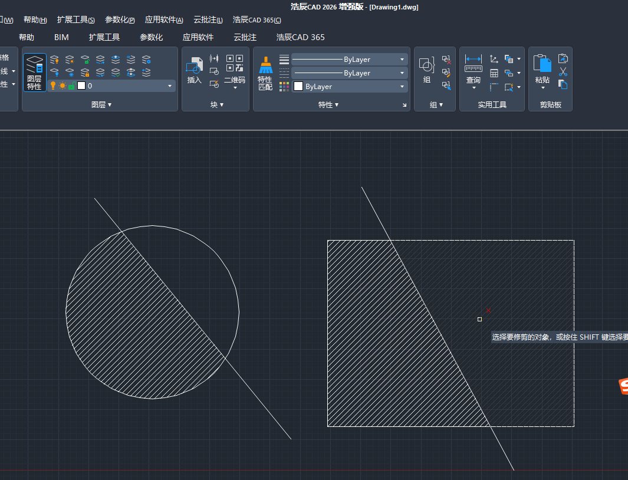Toggle the layer freeze sun icon

click(x=62, y=86)
